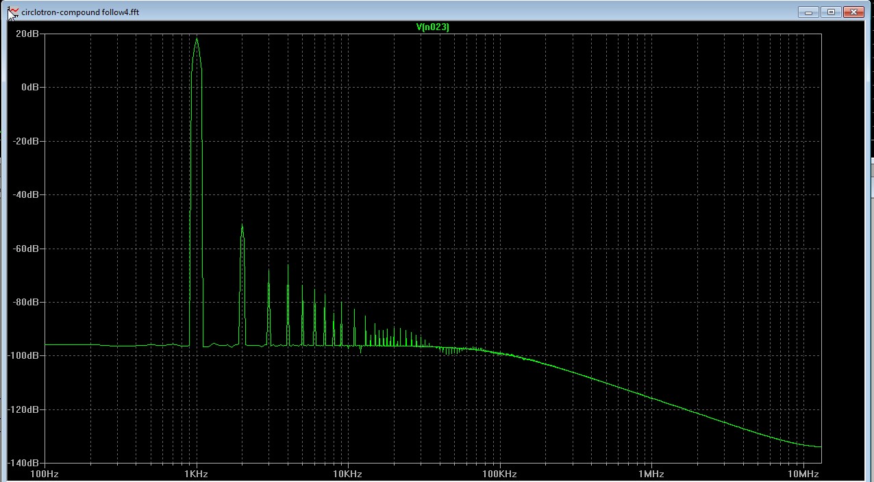The image size is (874, 482).
Task: Click the LTspice waveform window icon
Action: point(14,12)
